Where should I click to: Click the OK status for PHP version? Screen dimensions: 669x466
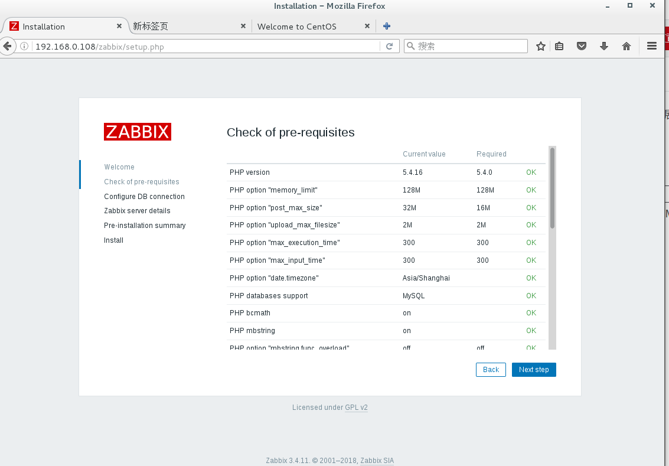[x=531, y=172]
